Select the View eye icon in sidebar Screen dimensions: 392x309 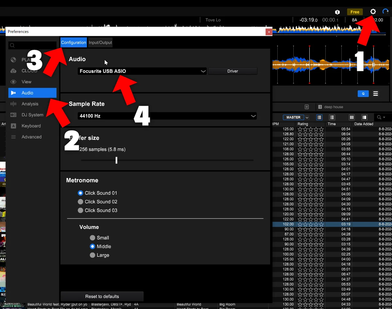point(13,82)
